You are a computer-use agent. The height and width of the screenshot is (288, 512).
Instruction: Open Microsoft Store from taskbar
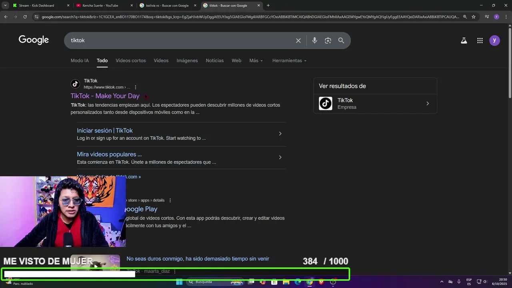click(x=274, y=282)
